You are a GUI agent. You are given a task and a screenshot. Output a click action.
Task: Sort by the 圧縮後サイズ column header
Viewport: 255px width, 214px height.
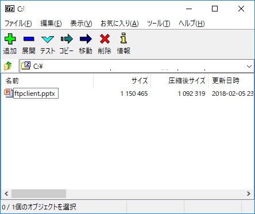180,81
